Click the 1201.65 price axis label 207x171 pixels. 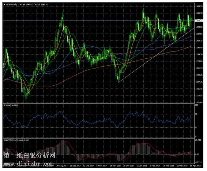[x=199, y=102]
